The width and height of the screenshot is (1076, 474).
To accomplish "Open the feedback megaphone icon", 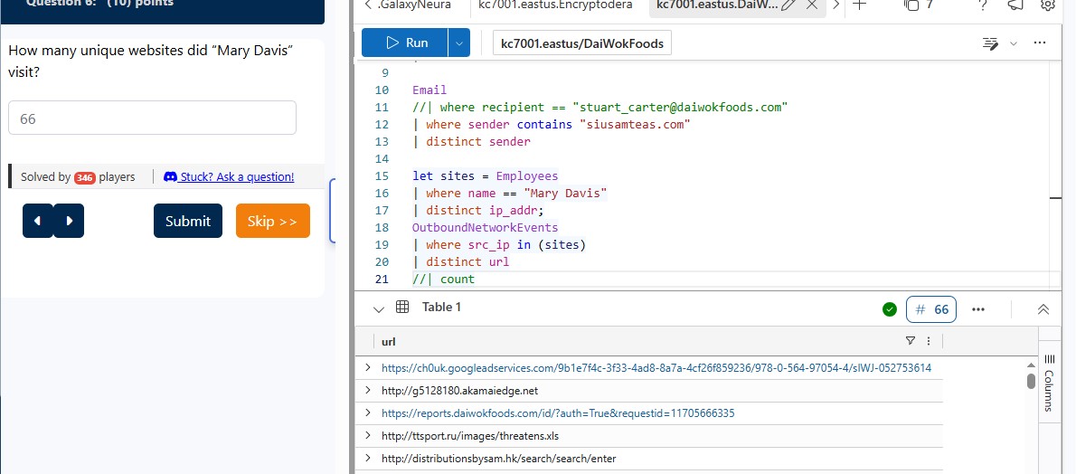I will point(1016,5).
